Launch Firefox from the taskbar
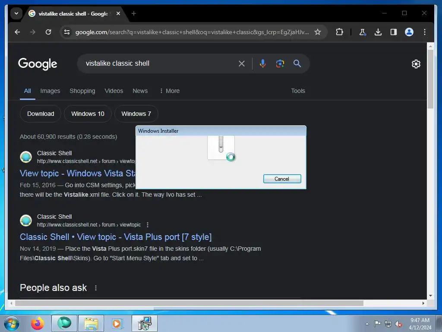The width and height of the screenshot is (442, 332). point(38,323)
